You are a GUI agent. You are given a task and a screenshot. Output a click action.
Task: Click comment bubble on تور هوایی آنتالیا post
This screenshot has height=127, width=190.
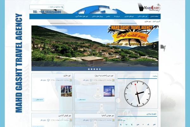point(91,120)
